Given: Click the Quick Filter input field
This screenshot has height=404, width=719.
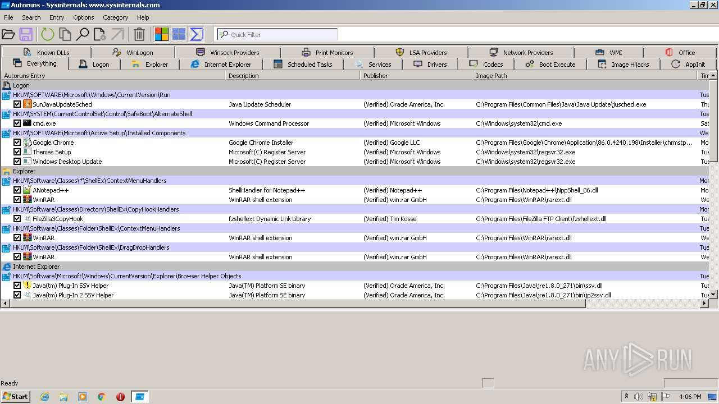Looking at the screenshot, I should (x=277, y=35).
